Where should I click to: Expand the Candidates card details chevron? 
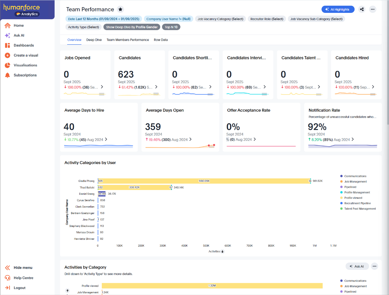(x=156, y=87)
